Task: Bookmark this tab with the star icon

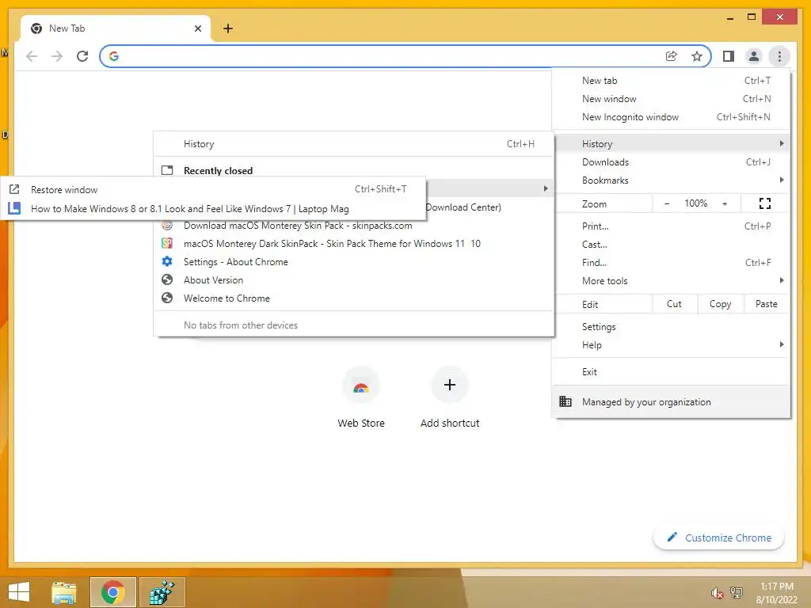Action: coord(697,56)
